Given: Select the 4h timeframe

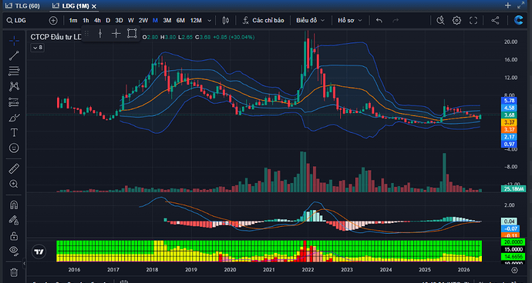Looking at the screenshot, I should coord(97,20).
